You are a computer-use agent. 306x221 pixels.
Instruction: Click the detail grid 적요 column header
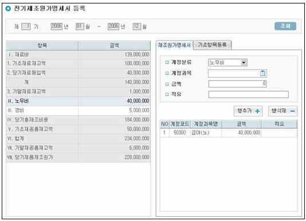pos(279,124)
